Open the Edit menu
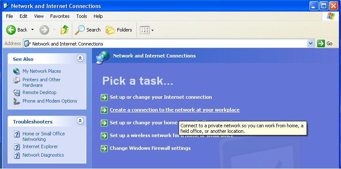341x169 pixels. click(23, 16)
